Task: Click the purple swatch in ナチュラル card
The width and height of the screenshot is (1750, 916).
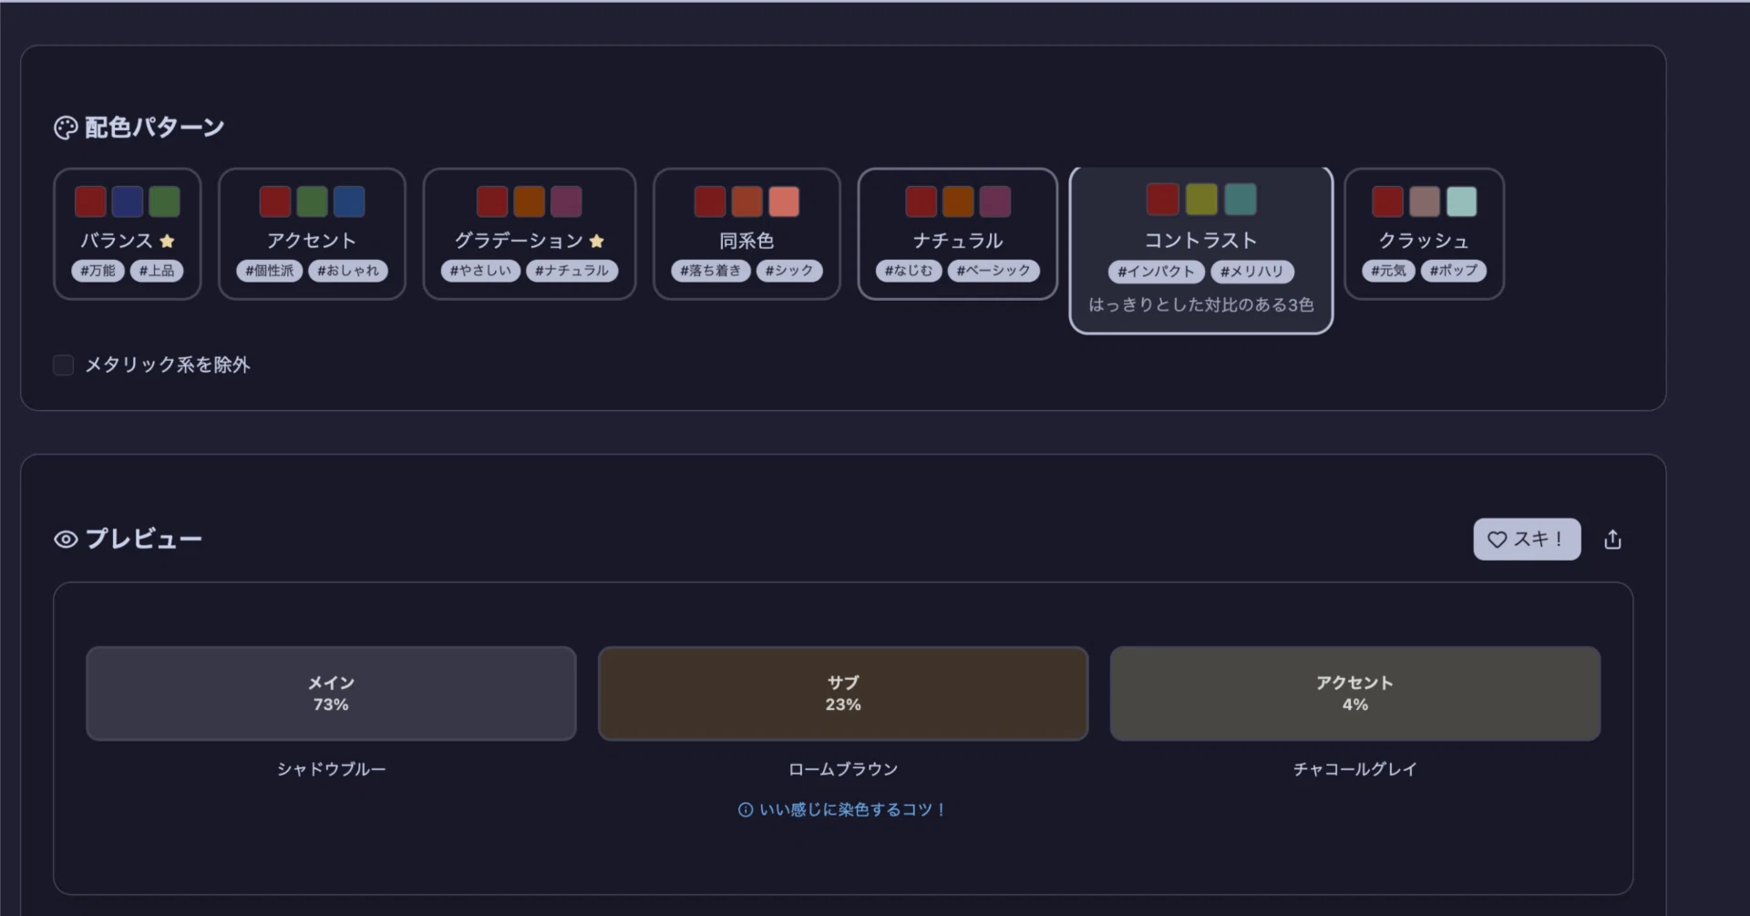Action: [x=995, y=201]
